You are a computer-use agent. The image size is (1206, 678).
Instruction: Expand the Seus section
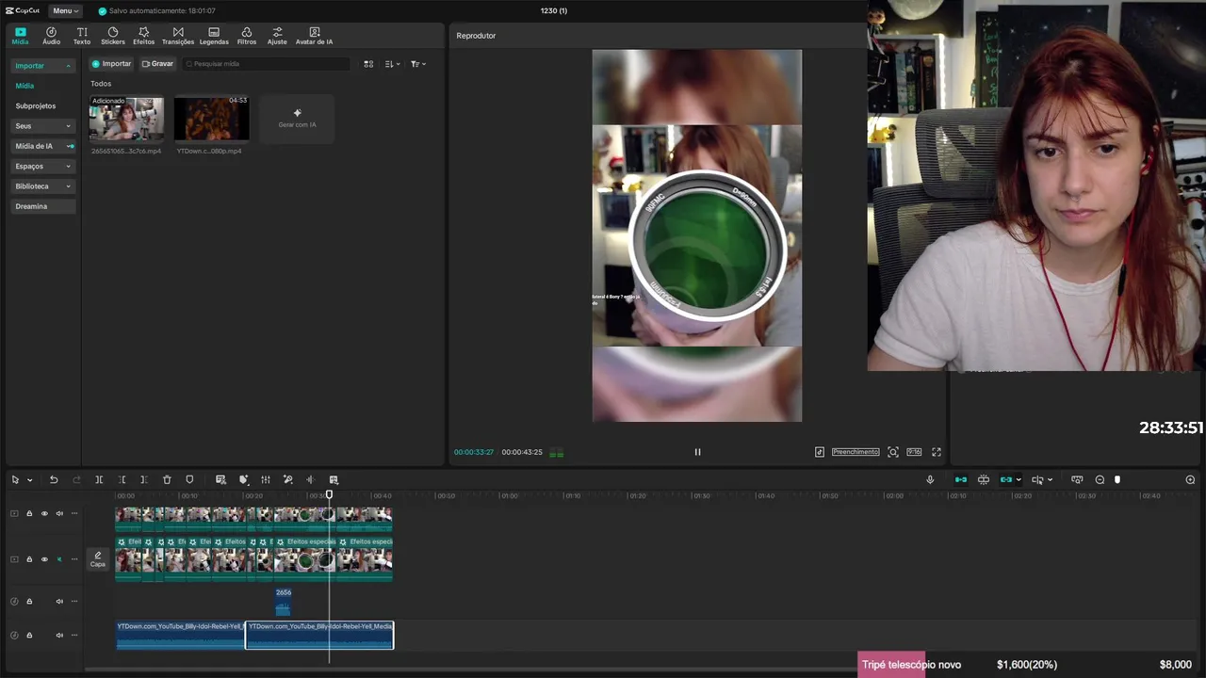coord(42,126)
